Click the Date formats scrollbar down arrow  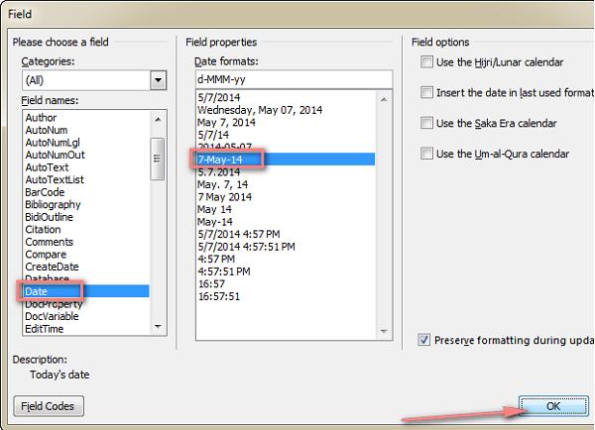[x=384, y=331]
